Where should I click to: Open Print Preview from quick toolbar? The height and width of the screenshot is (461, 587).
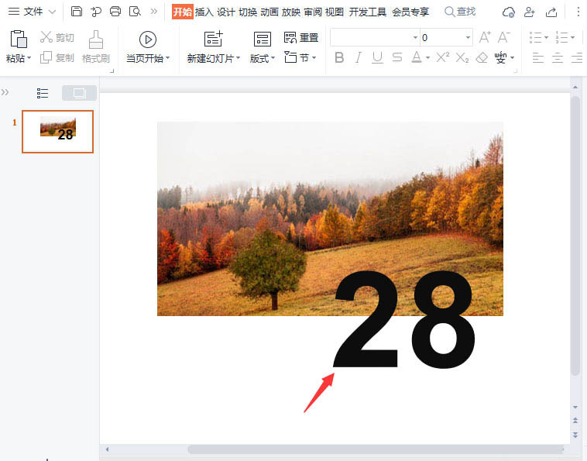135,12
